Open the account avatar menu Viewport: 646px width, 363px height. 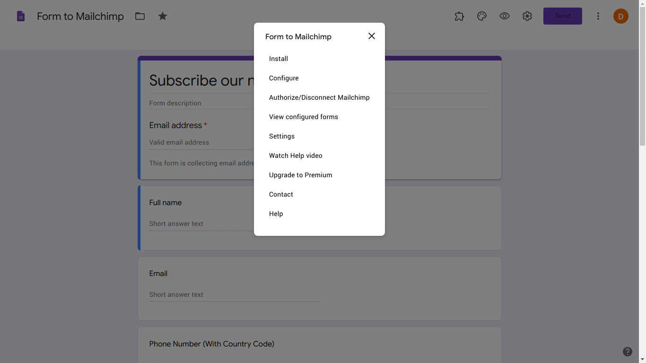pyautogui.click(x=621, y=16)
